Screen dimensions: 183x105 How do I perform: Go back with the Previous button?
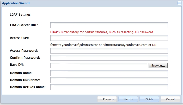[107, 99]
